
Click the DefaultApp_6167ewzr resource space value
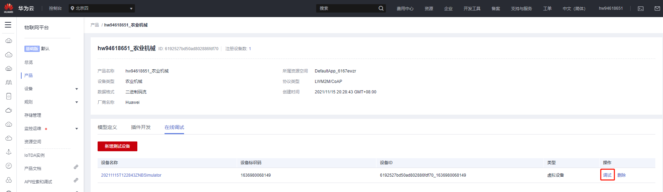[335, 71]
